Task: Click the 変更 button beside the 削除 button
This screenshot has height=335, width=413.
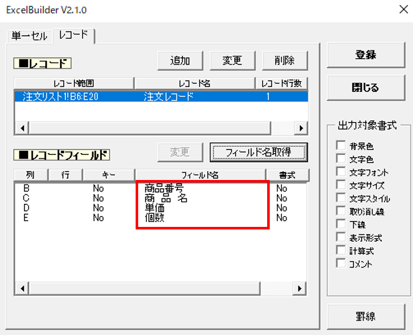Action: [x=233, y=61]
